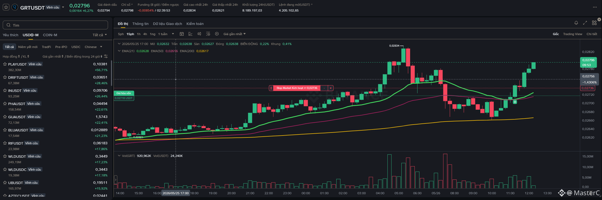Expand more category filters arrow

pos(101,47)
